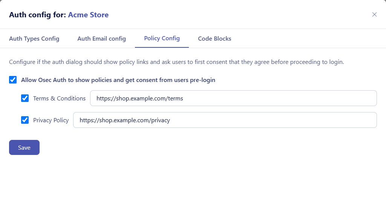386x217 pixels.
Task: Save the policy configuration
Action: (24, 147)
